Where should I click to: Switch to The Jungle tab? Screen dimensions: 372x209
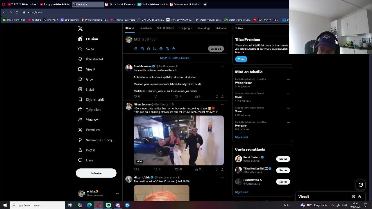(185, 28)
